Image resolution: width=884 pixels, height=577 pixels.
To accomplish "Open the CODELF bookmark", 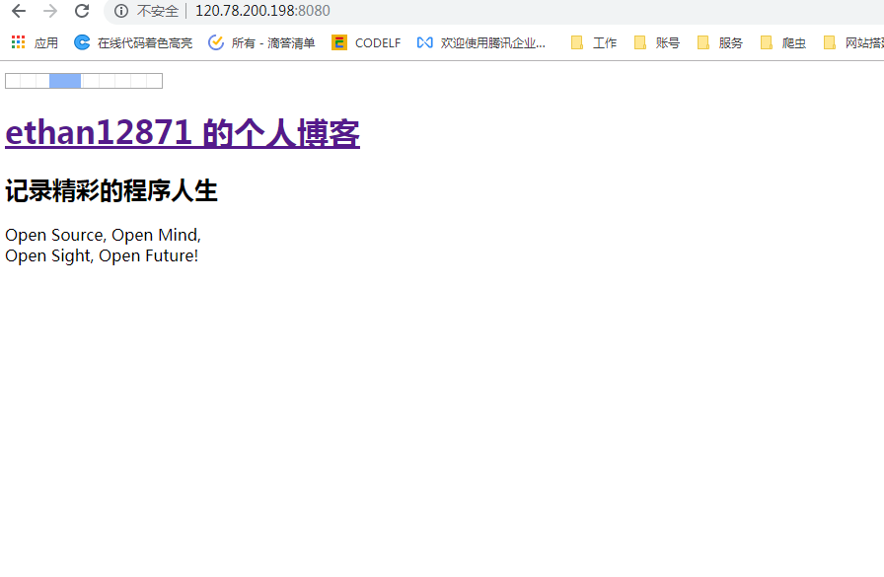I will click(366, 42).
